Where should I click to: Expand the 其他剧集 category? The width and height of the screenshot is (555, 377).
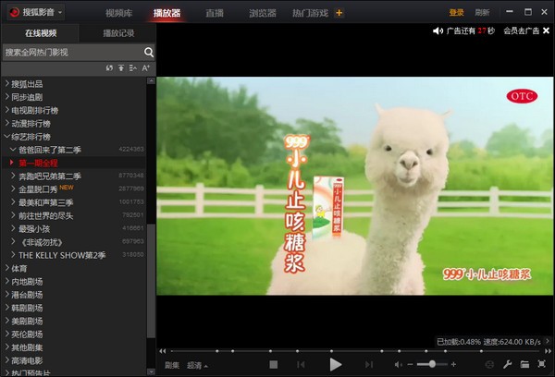[x=7, y=347]
